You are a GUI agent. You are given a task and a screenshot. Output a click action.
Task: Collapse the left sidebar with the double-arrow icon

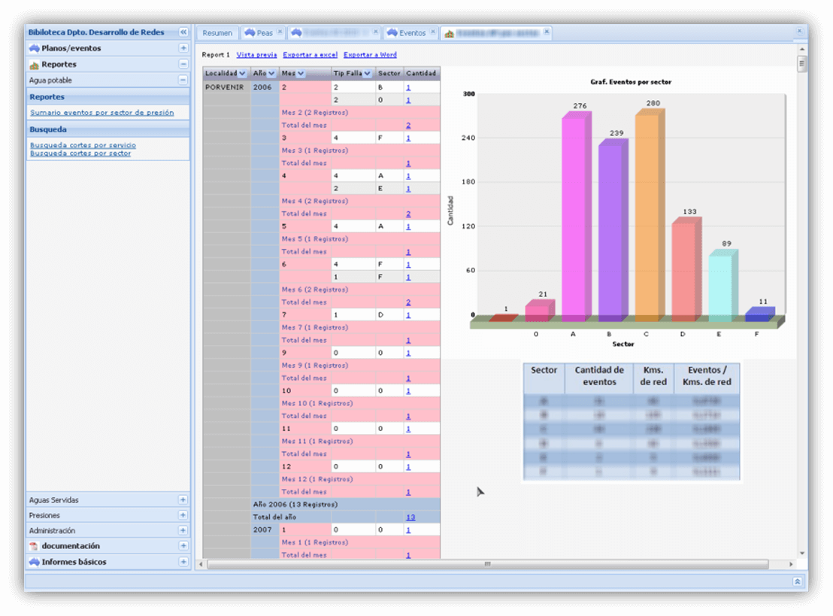click(183, 32)
